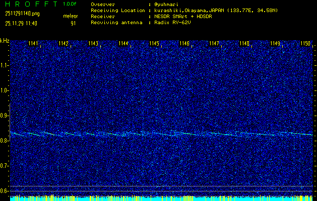
Task: Pick the 1150 time marker
Action: [x=305, y=44]
